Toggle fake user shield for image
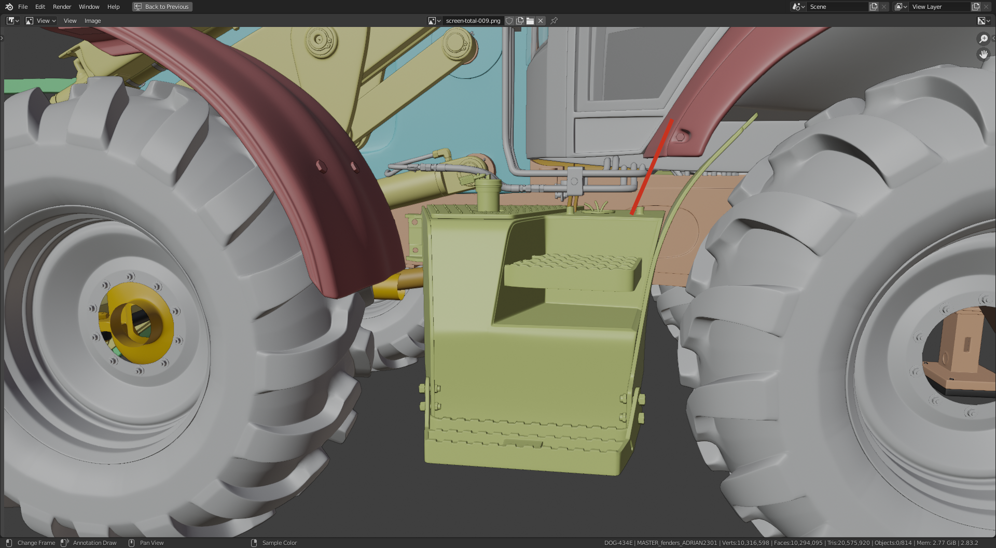 [509, 21]
